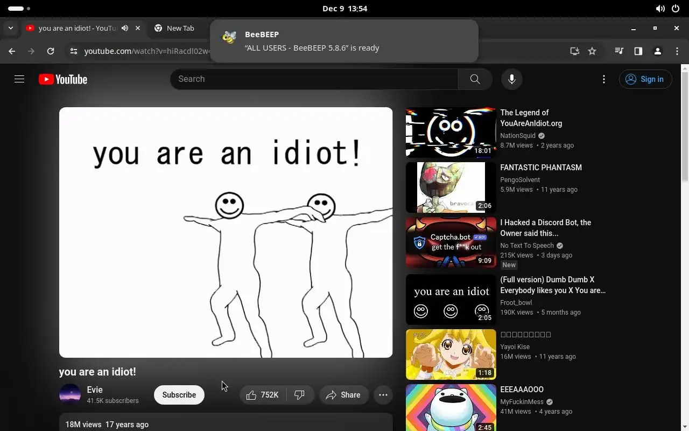This screenshot has width=689, height=431.
Task: Page scrollbar thumb on the right edge
Action: pos(685,127)
